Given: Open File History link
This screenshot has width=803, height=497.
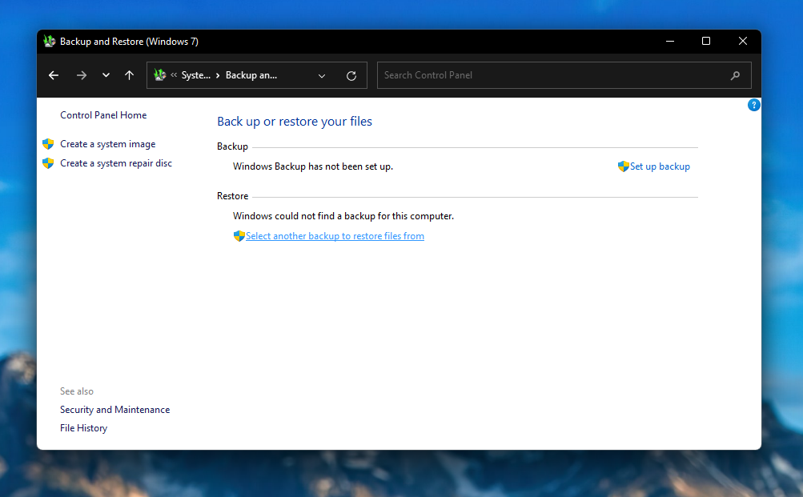Looking at the screenshot, I should pos(83,428).
